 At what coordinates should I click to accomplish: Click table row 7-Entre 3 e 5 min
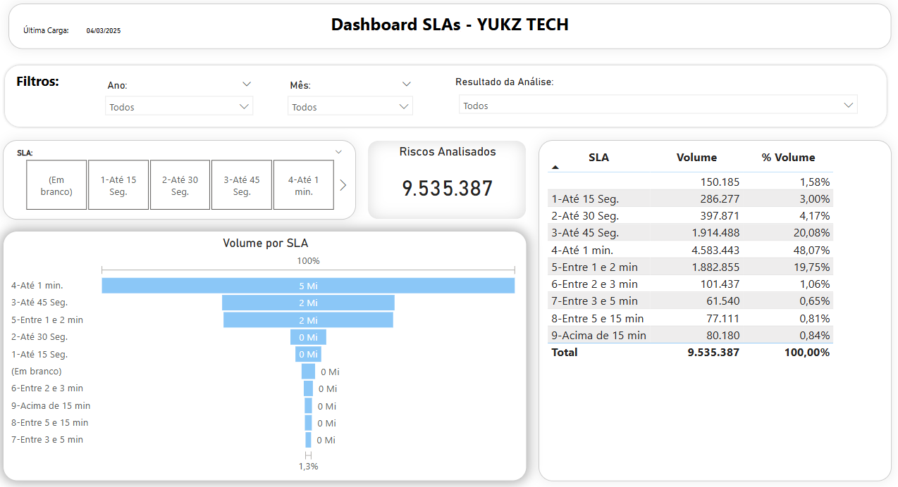coord(690,301)
